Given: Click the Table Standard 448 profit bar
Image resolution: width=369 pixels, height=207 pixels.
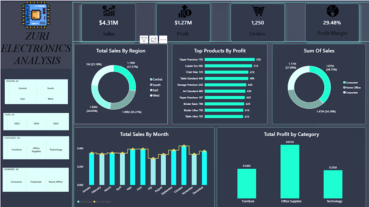Looking at the screenshot, I should click(x=226, y=78).
